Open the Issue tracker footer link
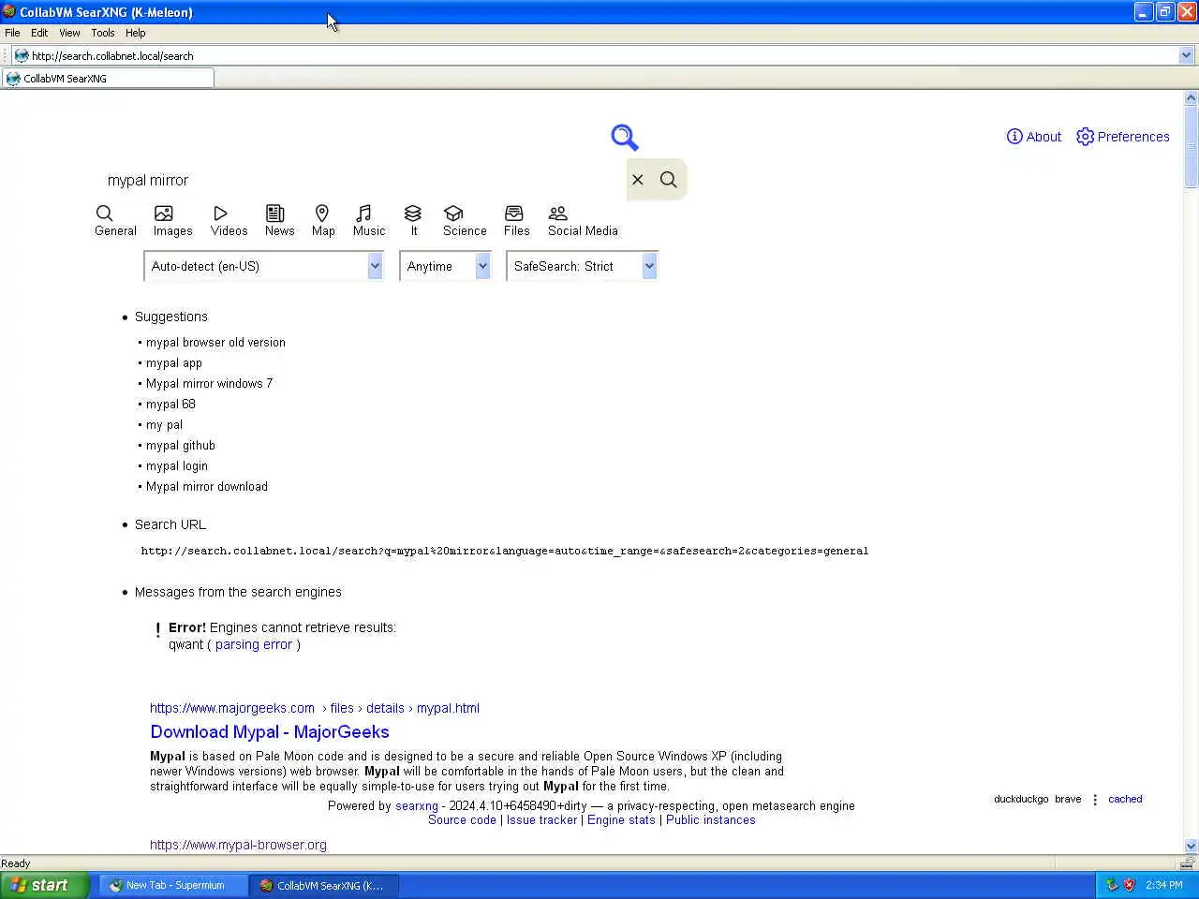 [x=541, y=820]
